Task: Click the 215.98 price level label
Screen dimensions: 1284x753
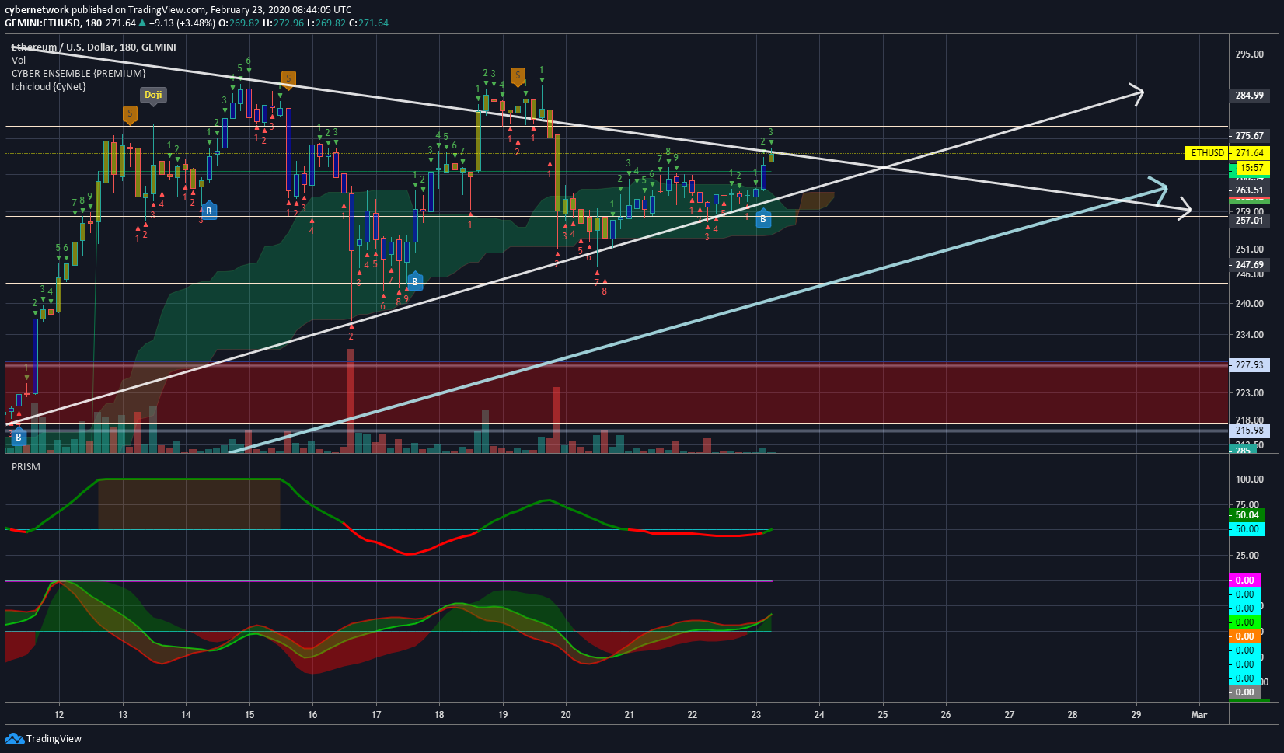Action: [1250, 431]
